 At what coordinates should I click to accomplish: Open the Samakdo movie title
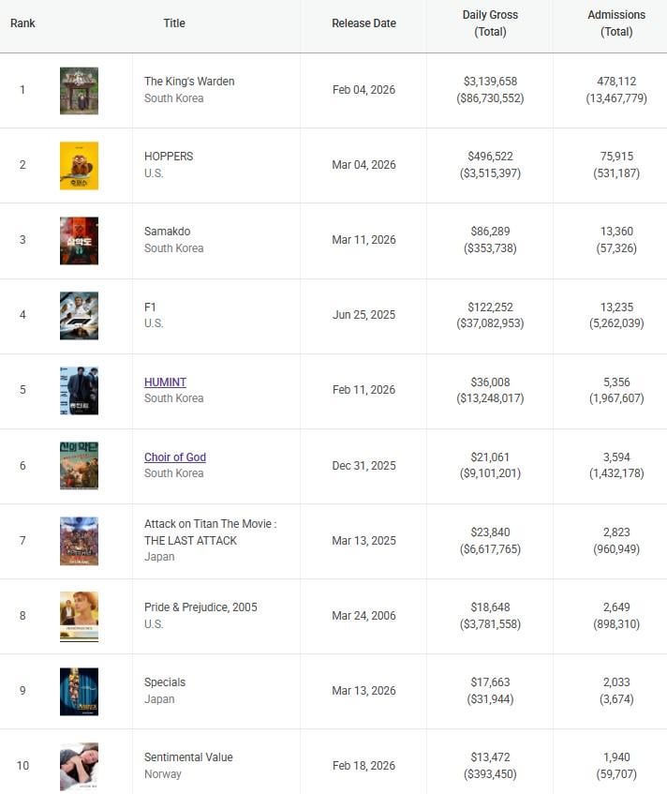tap(168, 232)
